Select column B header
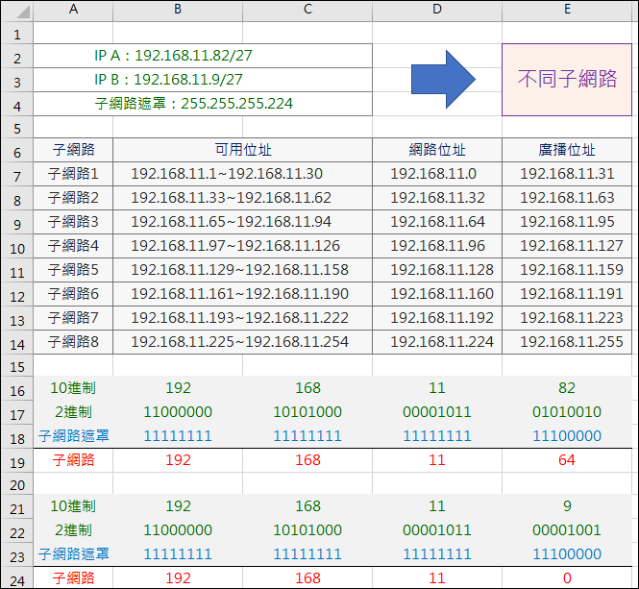 click(x=178, y=11)
